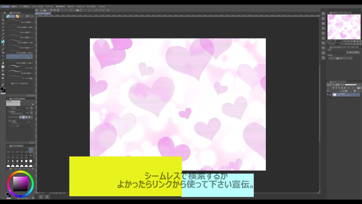
Task: Click the Navigator flip horizontal icon
Action: coord(357,44)
